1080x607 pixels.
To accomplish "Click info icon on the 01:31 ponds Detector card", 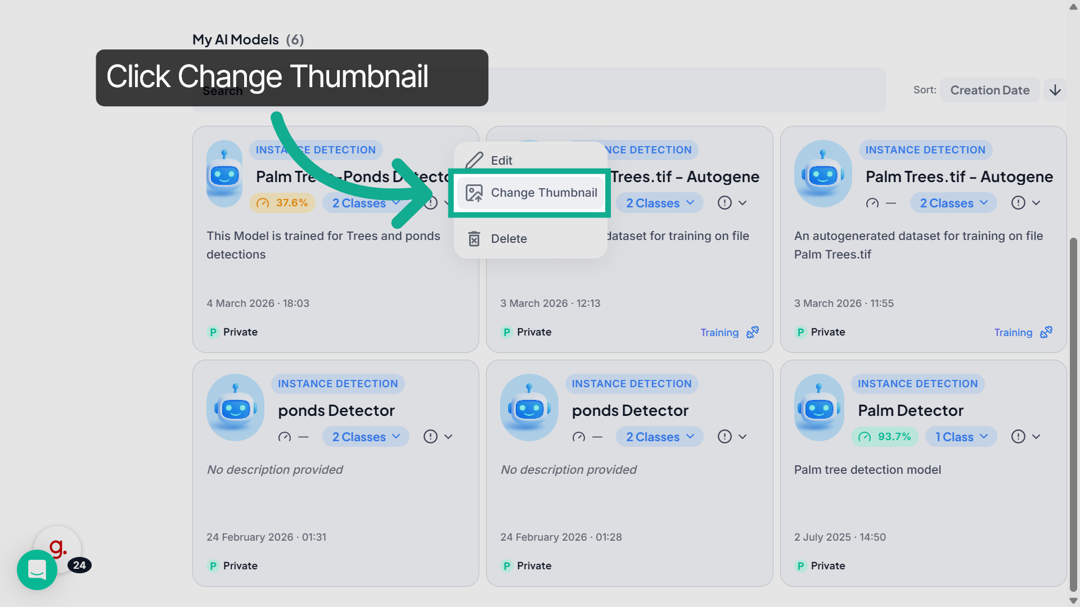I will [430, 437].
